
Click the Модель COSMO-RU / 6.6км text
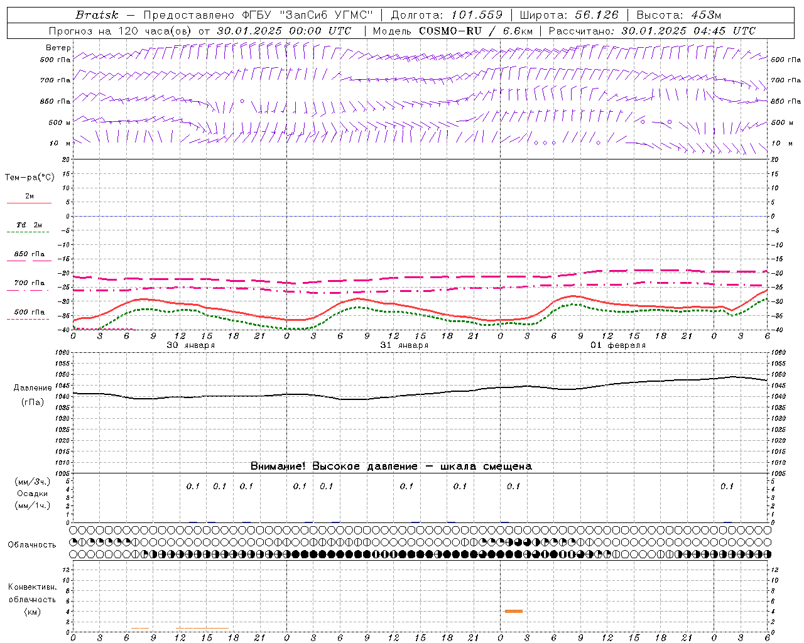(452, 31)
